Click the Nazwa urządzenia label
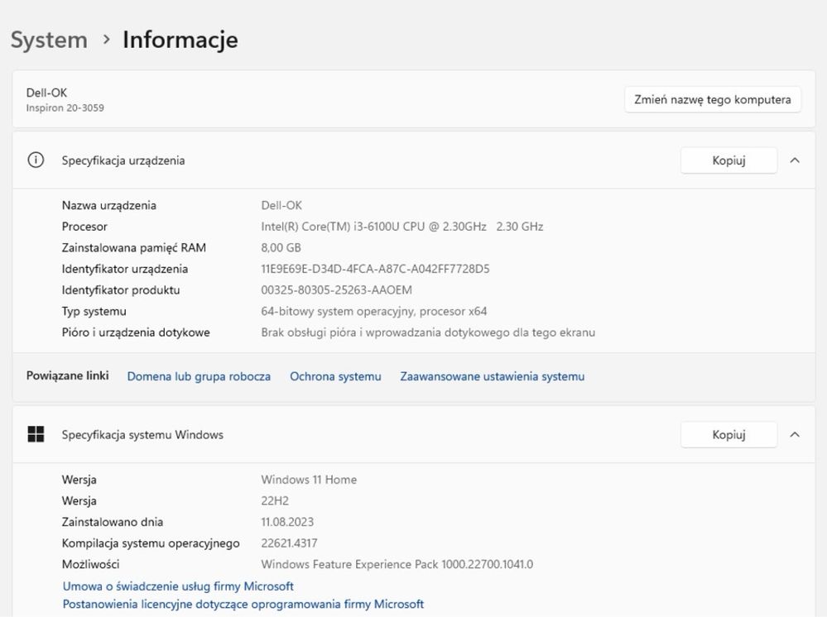 [108, 205]
